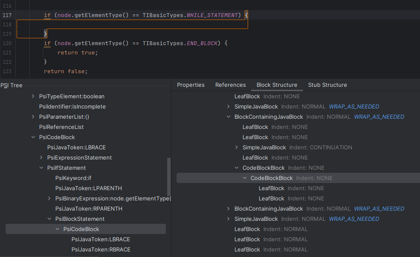
Task: Expand the PsiExpressionStatement node
Action: pyautogui.click(x=41, y=157)
